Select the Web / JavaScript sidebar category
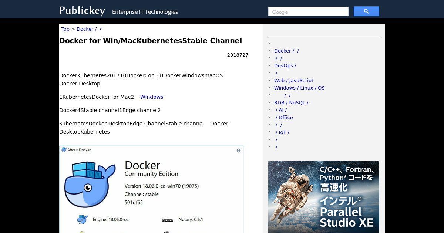444x233 pixels. (294, 81)
